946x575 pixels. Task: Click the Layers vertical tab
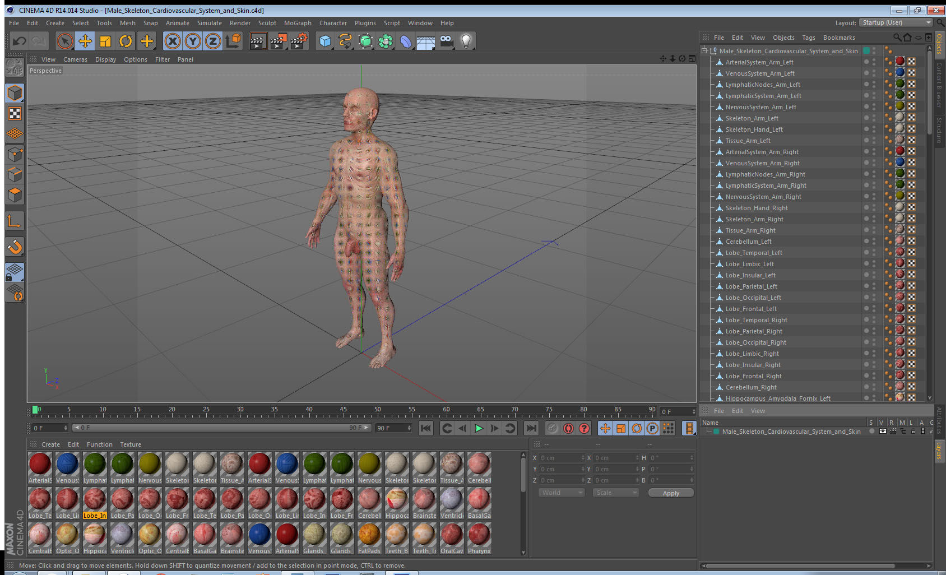point(939,451)
